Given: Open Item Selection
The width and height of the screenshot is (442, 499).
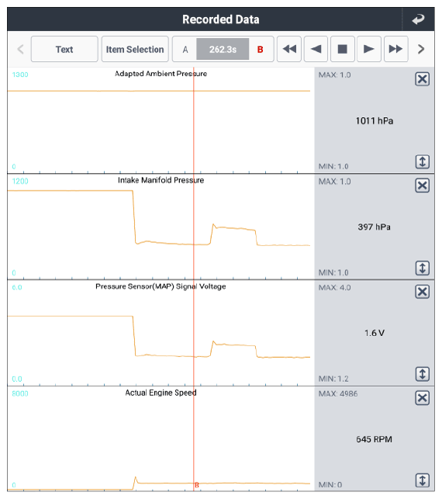Looking at the screenshot, I should tap(135, 49).
